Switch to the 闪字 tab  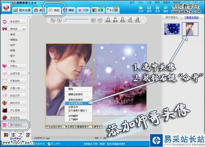click(83, 10)
